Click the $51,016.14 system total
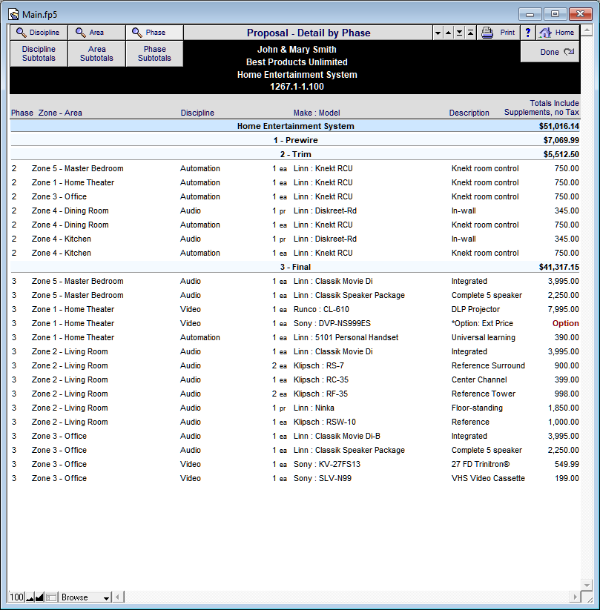The width and height of the screenshot is (600, 610). (558, 126)
